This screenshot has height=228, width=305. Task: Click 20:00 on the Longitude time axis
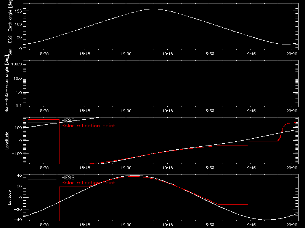[292, 168]
